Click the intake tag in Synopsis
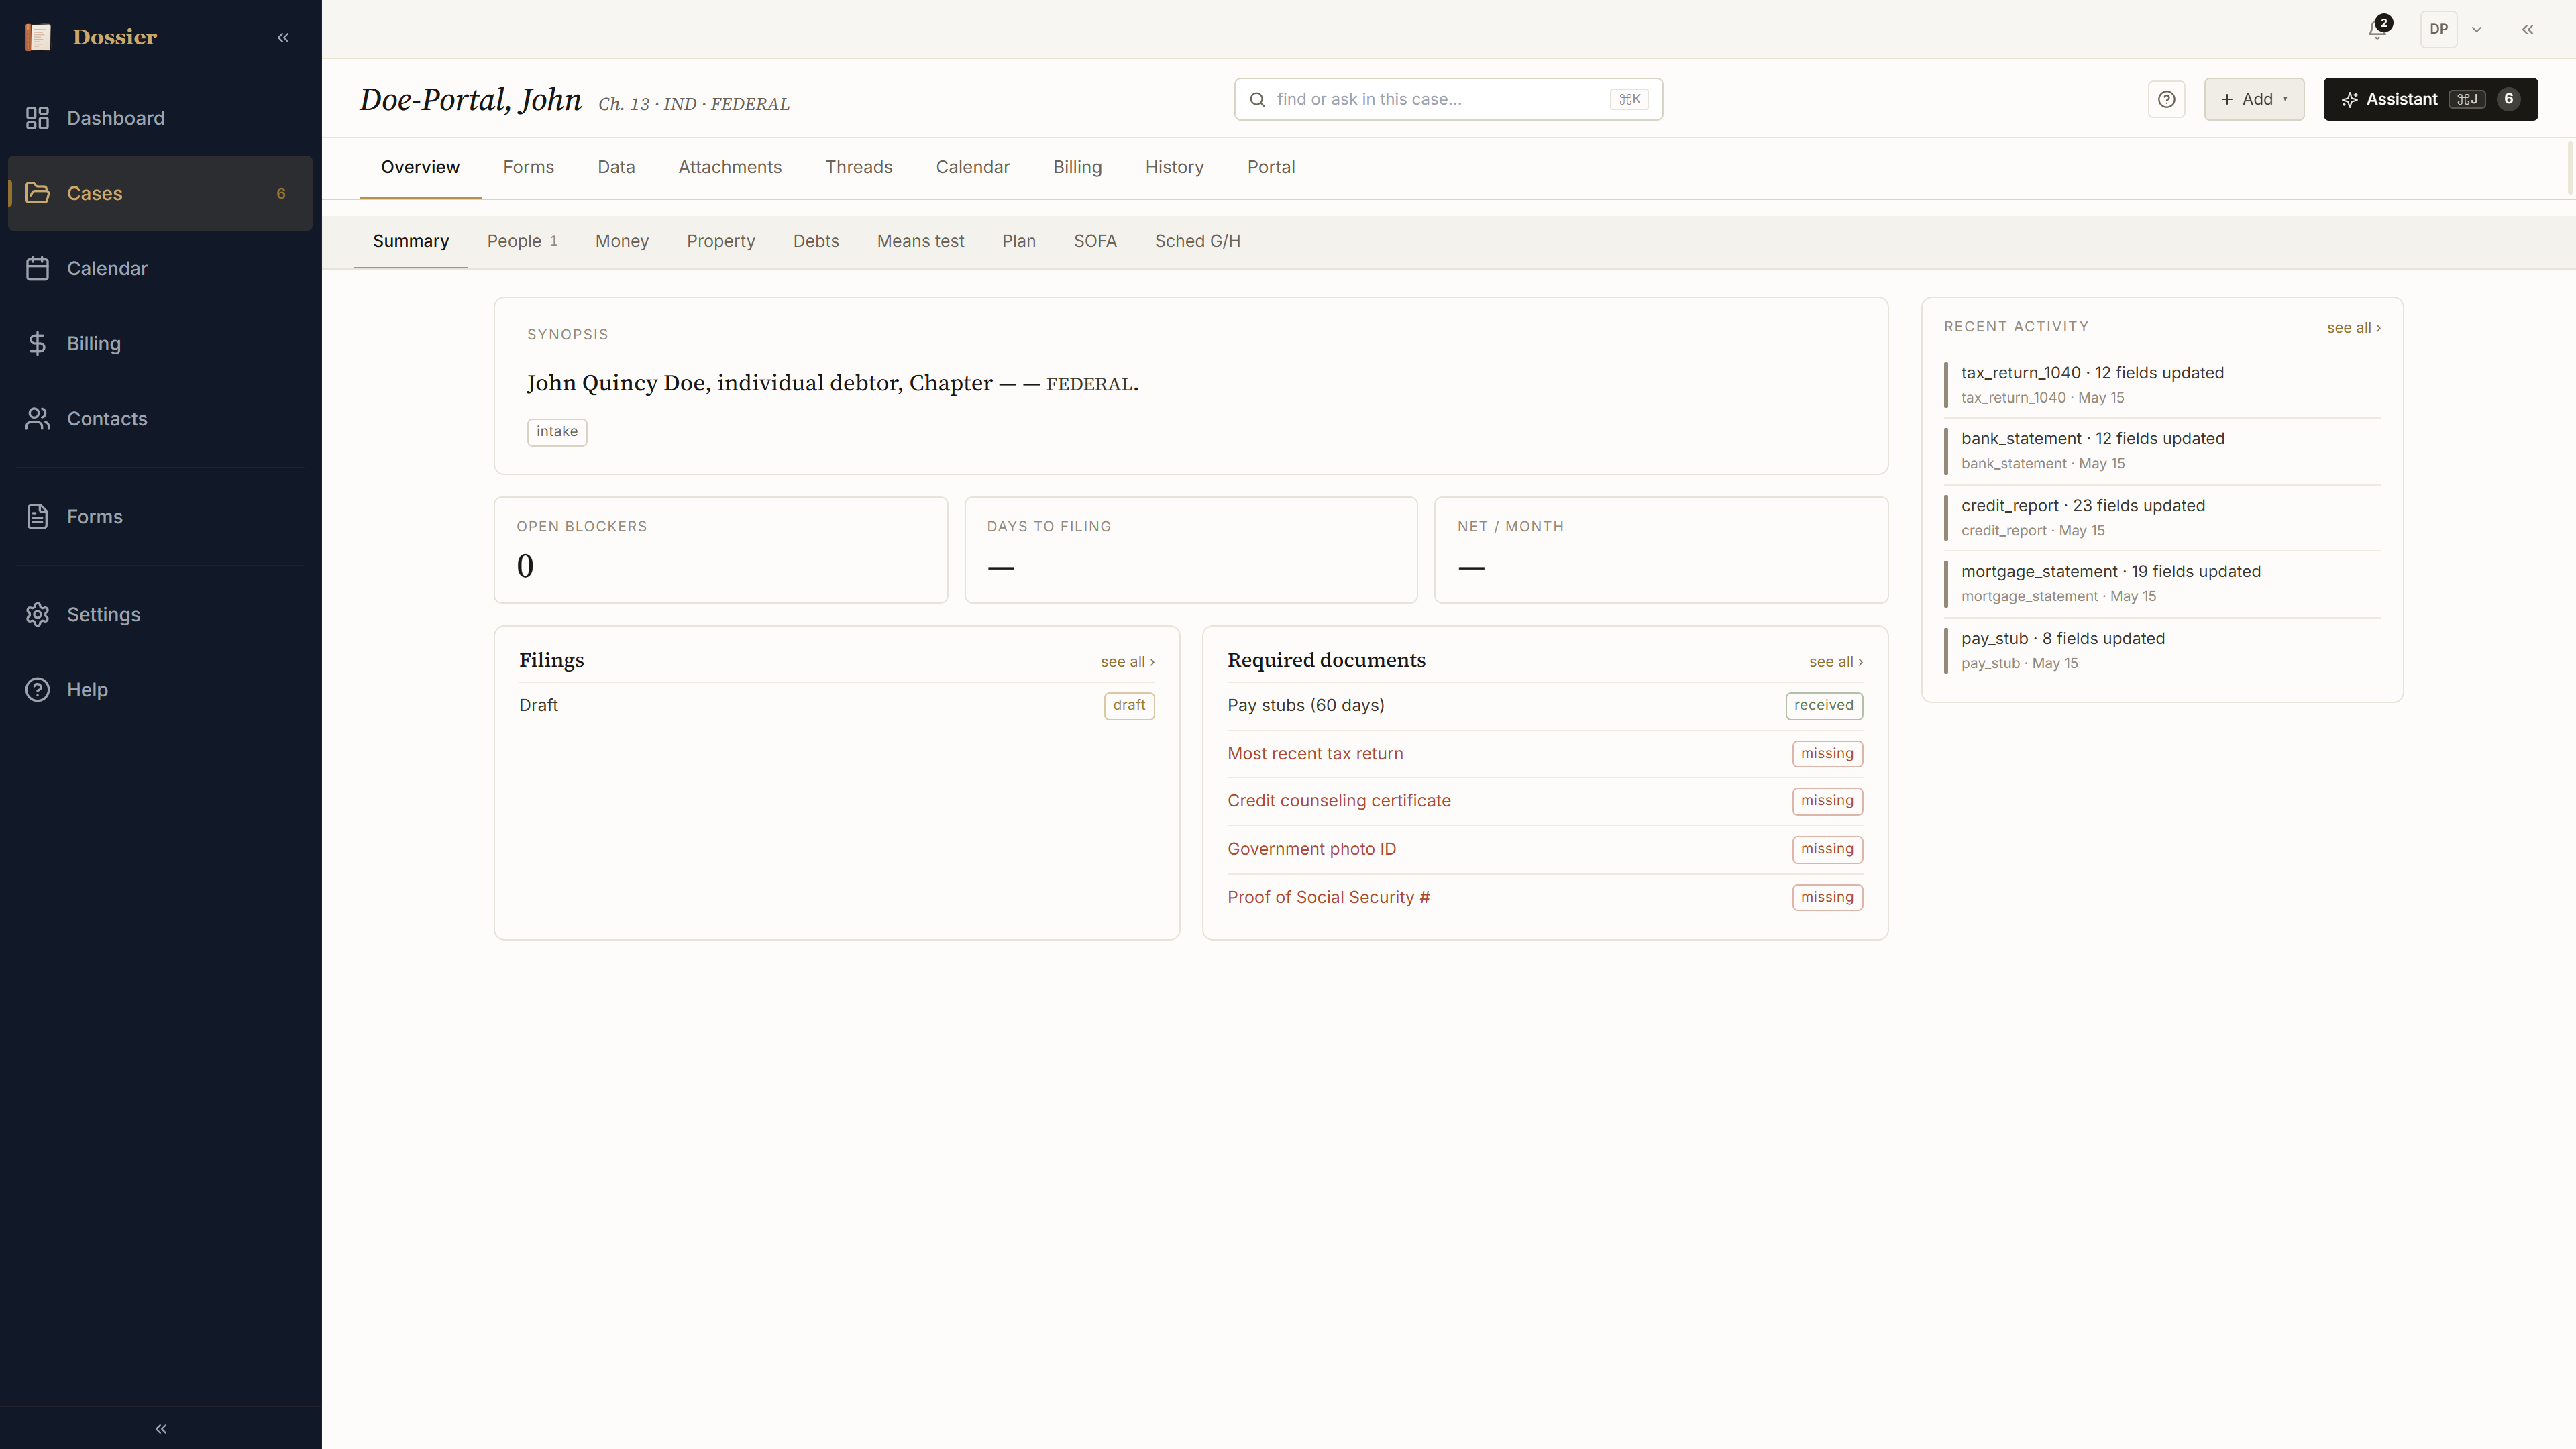Image resolution: width=2576 pixels, height=1449 pixels. click(557, 432)
